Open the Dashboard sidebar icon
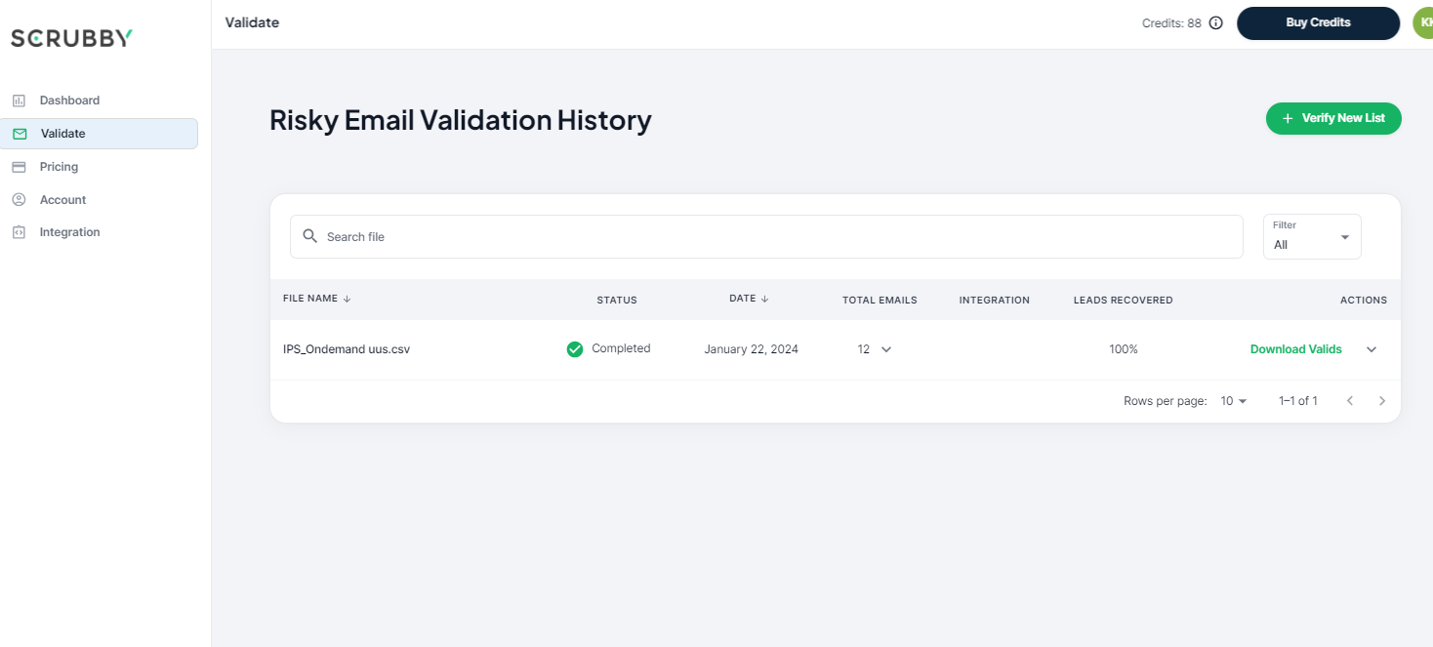 pyautogui.click(x=20, y=100)
